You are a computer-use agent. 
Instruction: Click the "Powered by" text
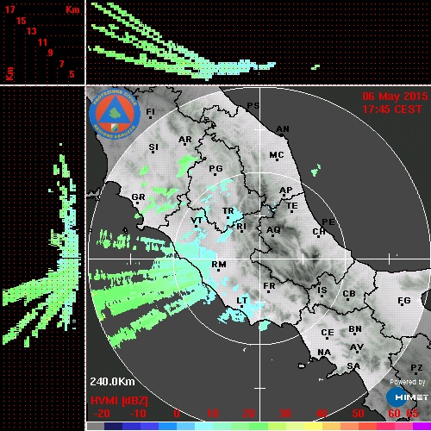pos(407,382)
